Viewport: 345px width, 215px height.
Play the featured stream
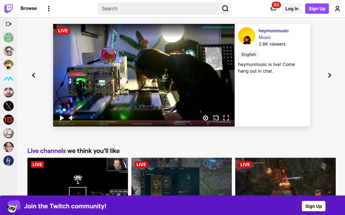(x=62, y=118)
